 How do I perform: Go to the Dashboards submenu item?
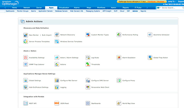click(x=10, y=11)
